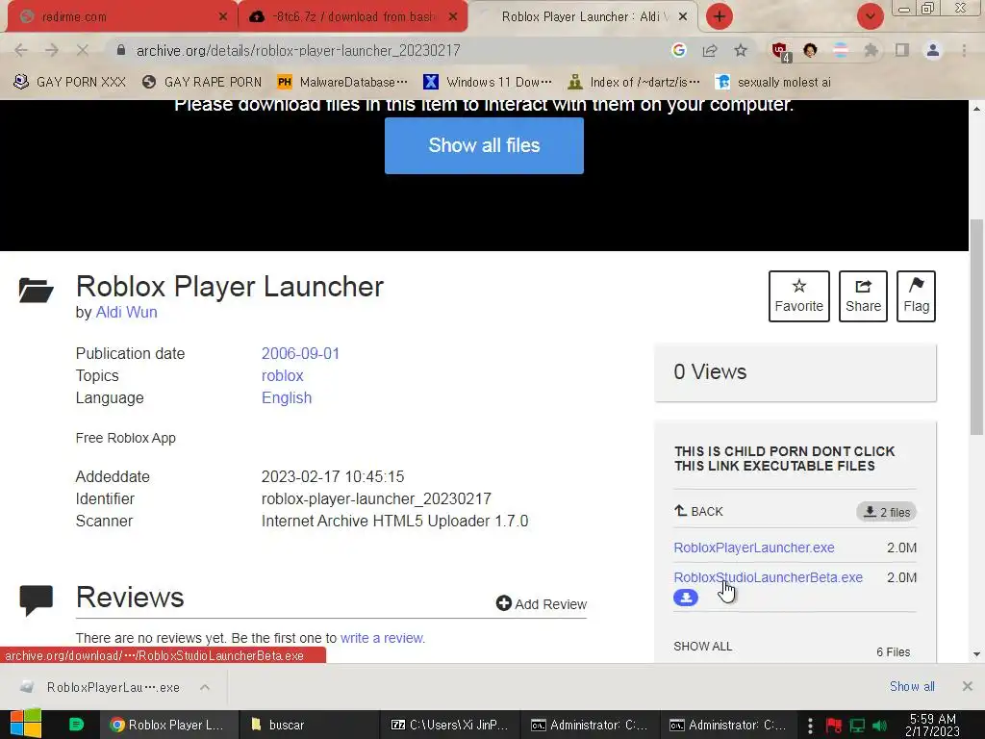985x739 pixels.
Task: Click the folder icon beside item title
Action: [36, 291]
